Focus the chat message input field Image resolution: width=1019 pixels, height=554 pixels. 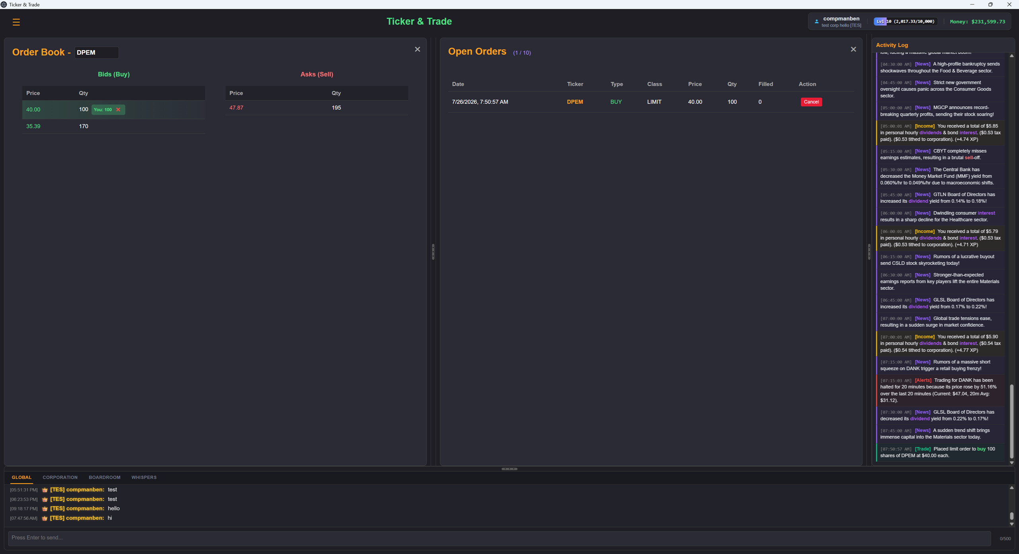tap(499, 538)
